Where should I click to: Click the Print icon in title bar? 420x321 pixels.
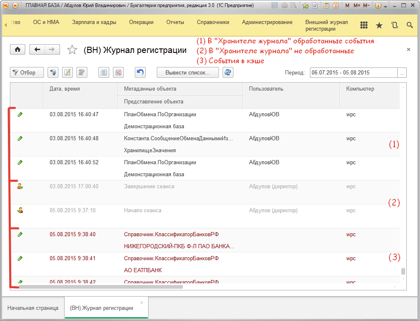tap(284, 5)
